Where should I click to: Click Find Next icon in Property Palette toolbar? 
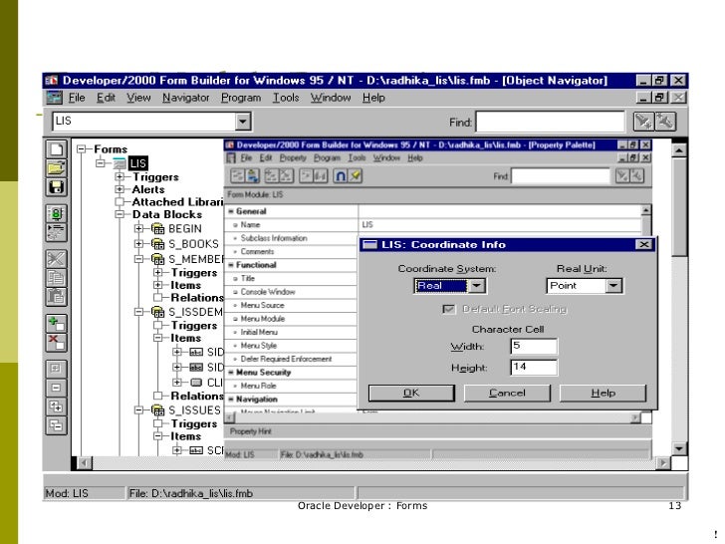622,175
